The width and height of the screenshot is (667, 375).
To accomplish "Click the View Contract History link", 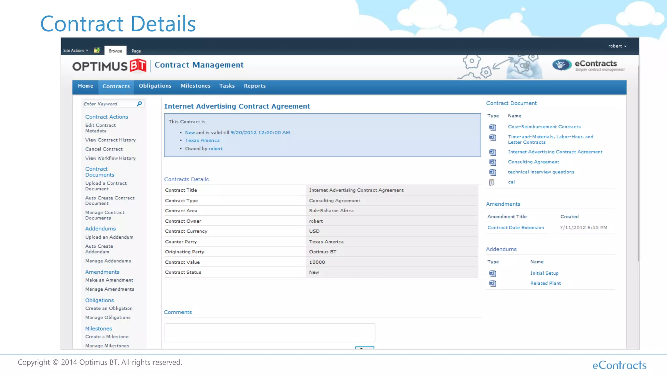I will [x=110, y=140].
